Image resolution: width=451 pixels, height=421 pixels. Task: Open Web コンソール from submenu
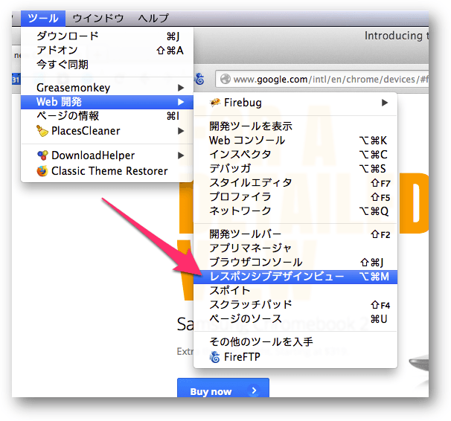(x=295, y=141)
